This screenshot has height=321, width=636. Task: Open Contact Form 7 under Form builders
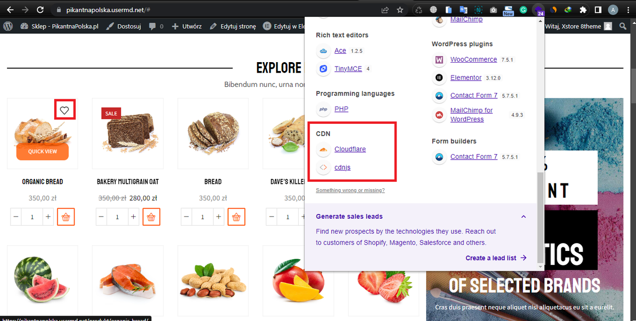click(x=474, y=157)
